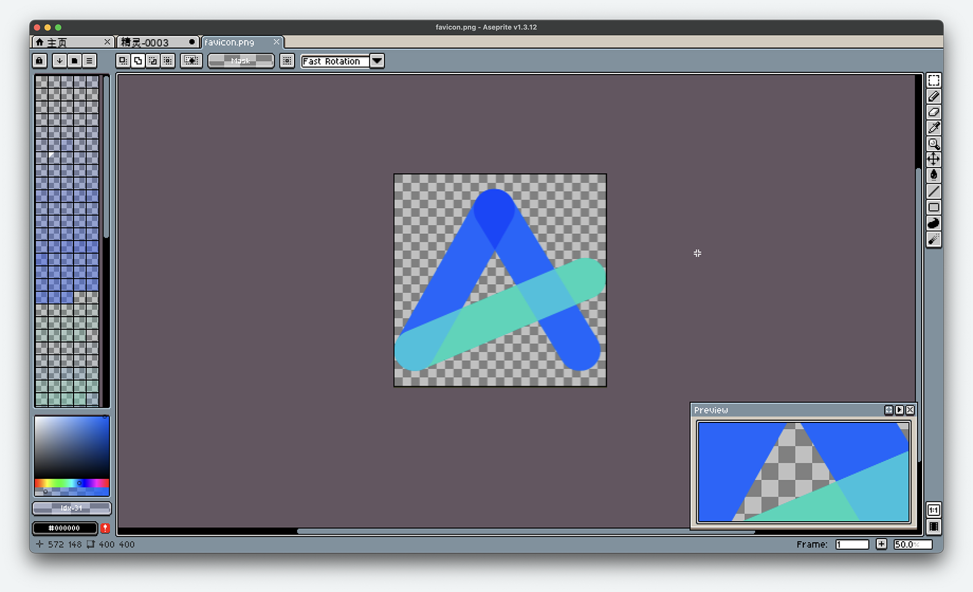Toggle the transparent color selection option
973x592 pixels.
pyautogui.click(x=191, y=60)
